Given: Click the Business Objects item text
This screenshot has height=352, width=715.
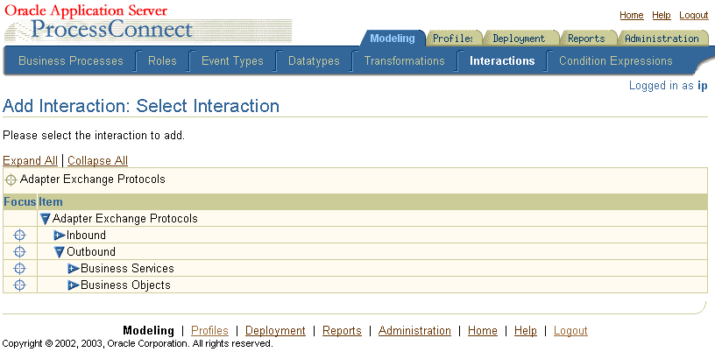Looking at the screenshot, I should point(125,285).
